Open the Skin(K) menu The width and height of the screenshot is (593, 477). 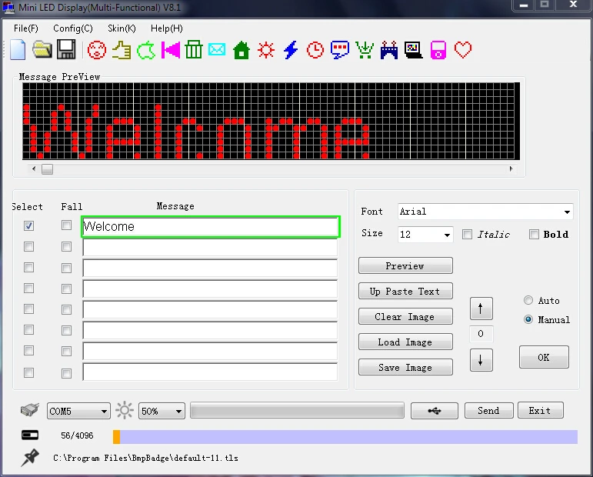pos(122,28)
